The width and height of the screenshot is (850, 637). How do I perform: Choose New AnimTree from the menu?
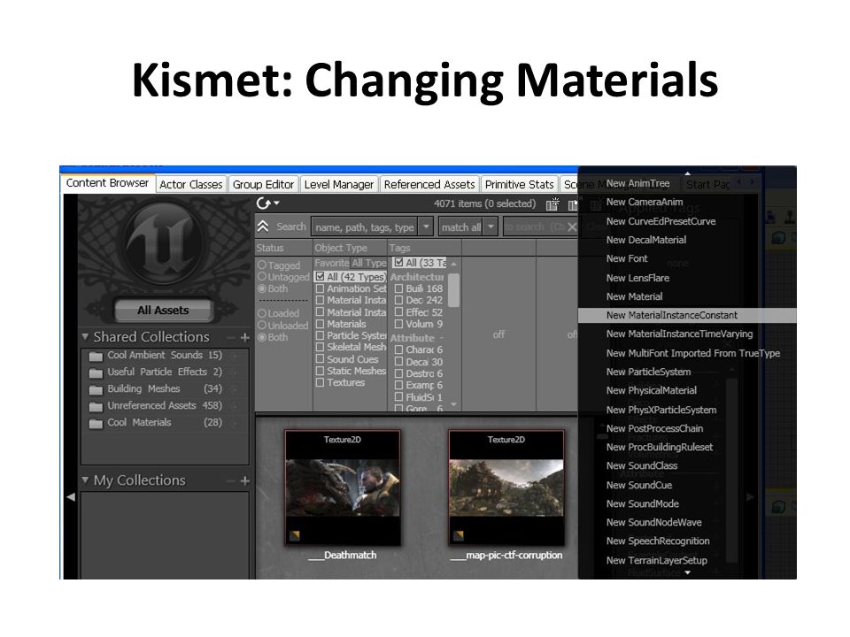(637, 184)
